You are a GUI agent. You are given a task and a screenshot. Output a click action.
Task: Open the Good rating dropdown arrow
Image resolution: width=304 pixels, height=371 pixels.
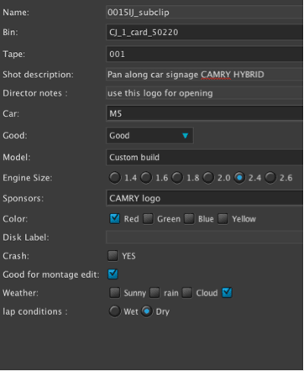185,136
